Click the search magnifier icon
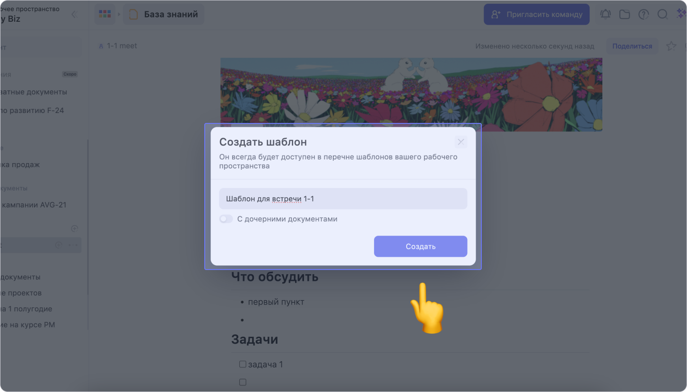Image resolution: width=687 pixels, height=392 pixels. pos(662,14)
